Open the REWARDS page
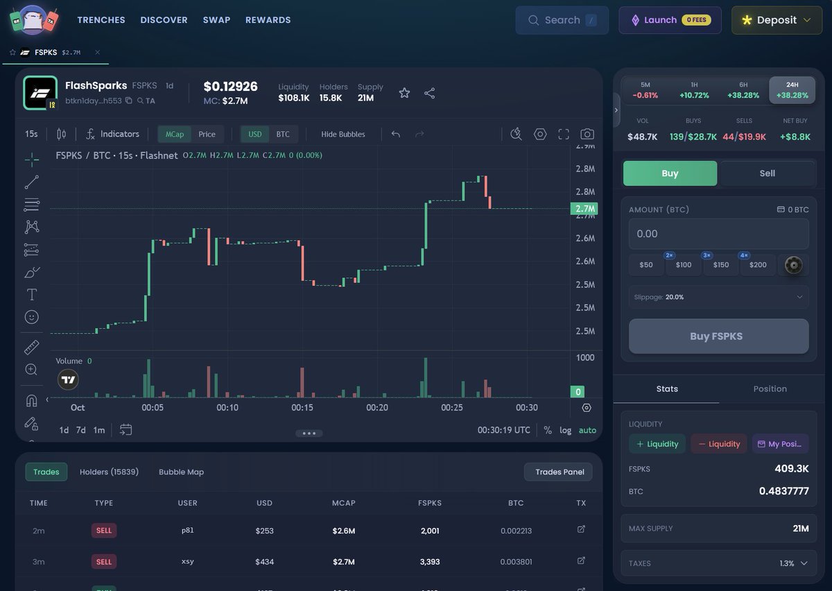 [x=268, y=20]
